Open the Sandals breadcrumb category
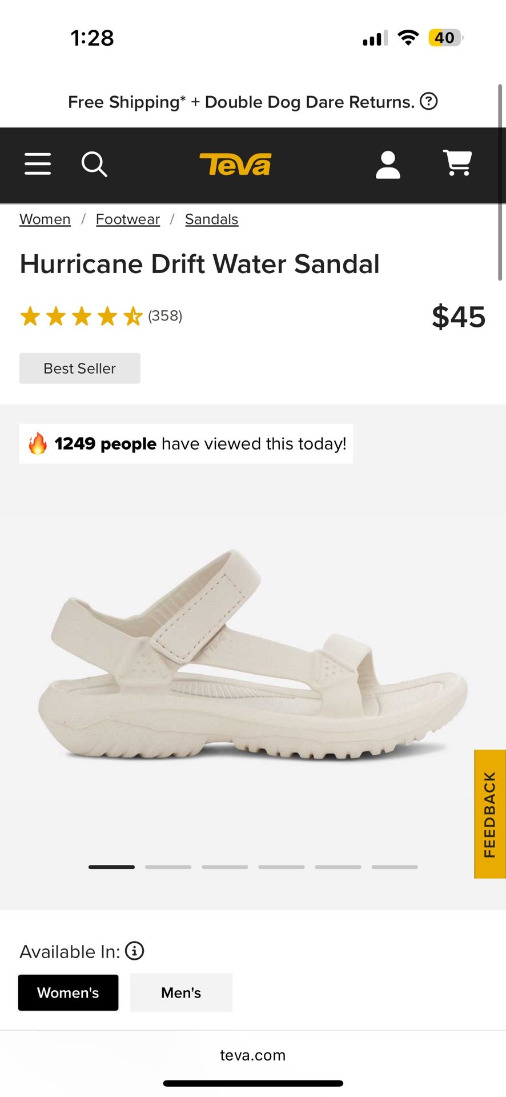This screenshot has width=506, height=1097. [211, 219]
